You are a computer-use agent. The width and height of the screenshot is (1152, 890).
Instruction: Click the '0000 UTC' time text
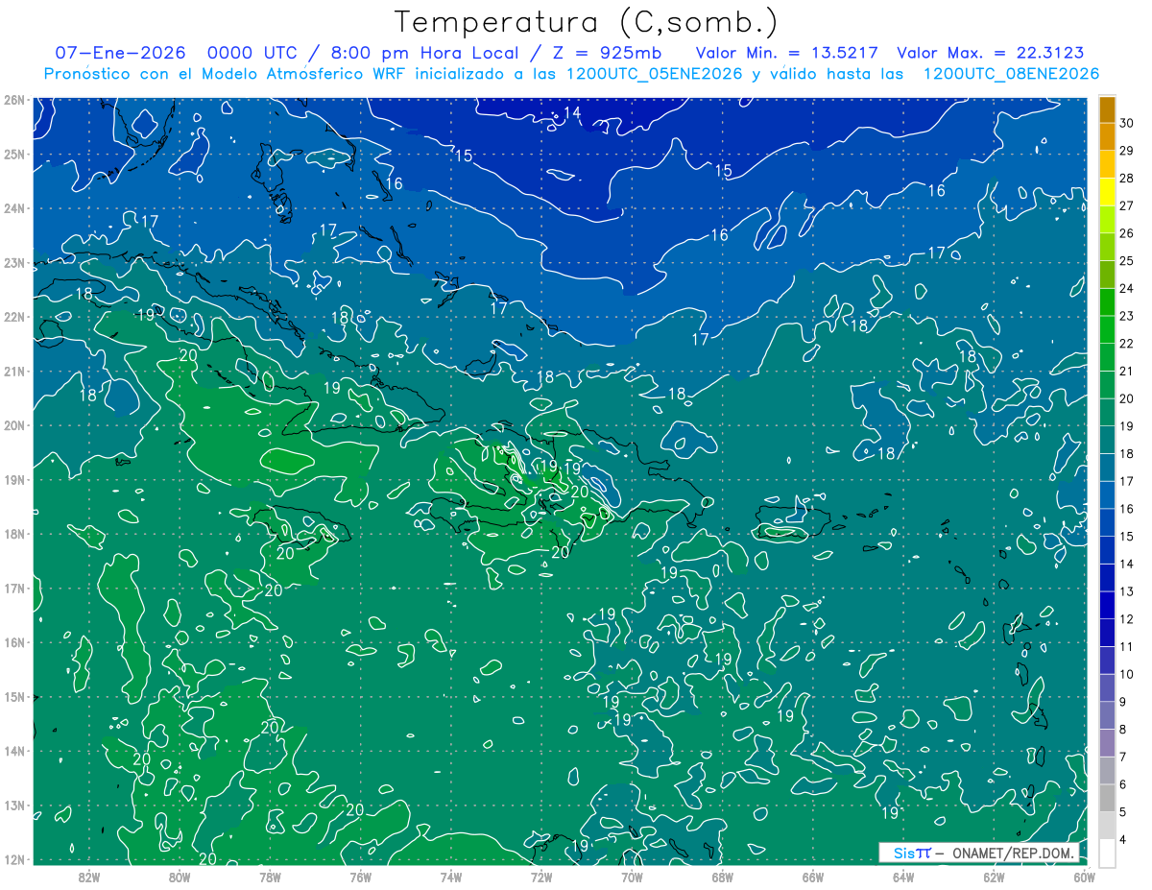pos(252,53)
